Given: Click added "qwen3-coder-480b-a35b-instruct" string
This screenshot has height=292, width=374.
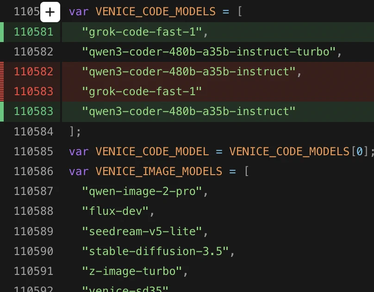Looking at the screenshot, I should pos(189,111).
